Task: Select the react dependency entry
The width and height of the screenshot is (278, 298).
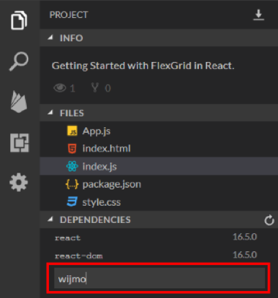Action: (x=67, y=238)
